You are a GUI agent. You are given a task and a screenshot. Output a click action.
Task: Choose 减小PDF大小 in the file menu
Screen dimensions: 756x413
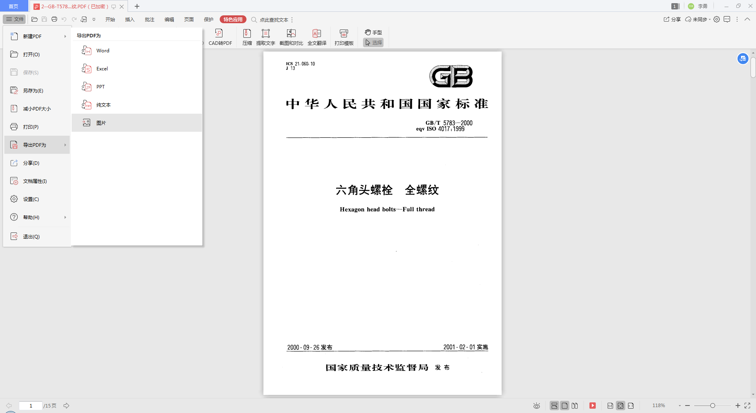[x=37, y=109]
